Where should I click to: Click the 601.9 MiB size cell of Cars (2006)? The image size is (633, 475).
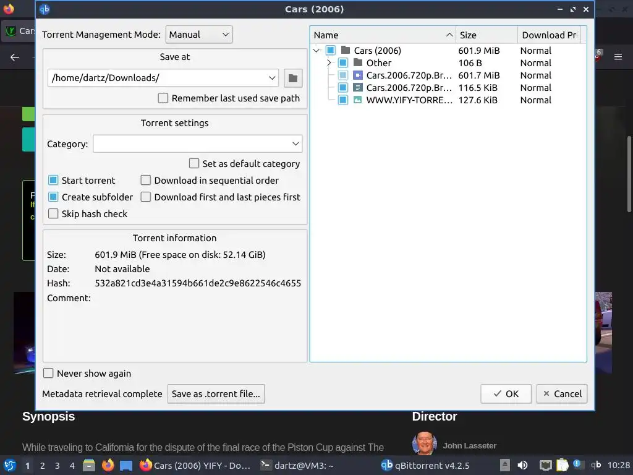pyautogui.click(x=479, y=50)
